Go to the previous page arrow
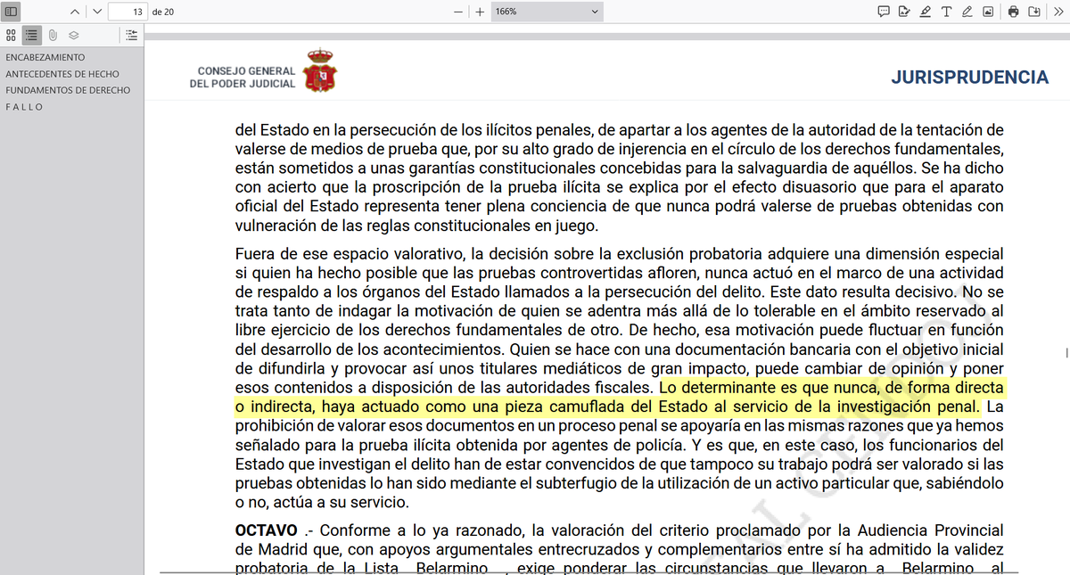Image resolution: width=1070 pixels, height=575 pixels. coord(74,12)
